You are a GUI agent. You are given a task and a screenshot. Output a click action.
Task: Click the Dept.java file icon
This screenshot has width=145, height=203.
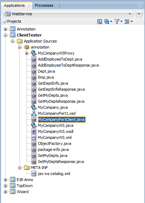pos(34,71)
